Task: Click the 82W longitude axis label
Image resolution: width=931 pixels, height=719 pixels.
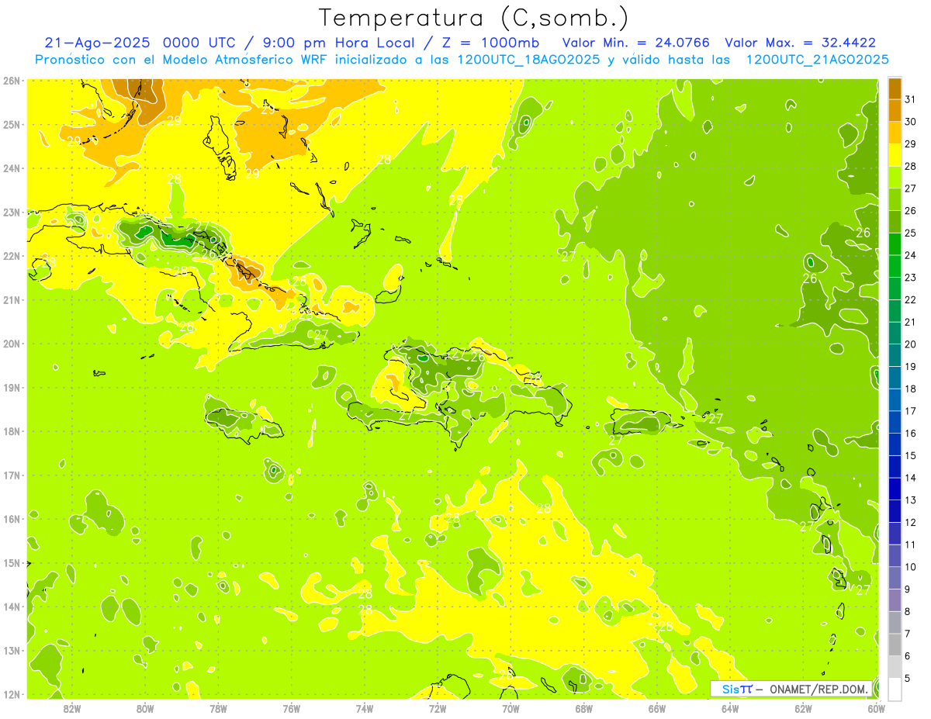Action: tap(72, 708)
